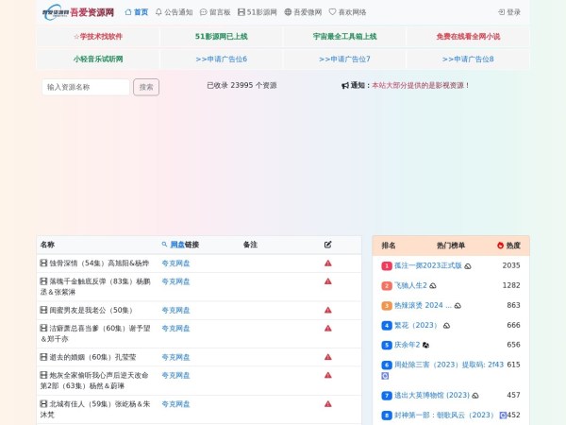Click the 免费在线看全网小说 banner link
Screen dimensions: 566x425
[468, 36]
